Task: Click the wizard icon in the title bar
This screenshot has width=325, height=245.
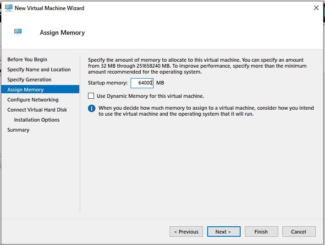Action: tap(8, 8)
